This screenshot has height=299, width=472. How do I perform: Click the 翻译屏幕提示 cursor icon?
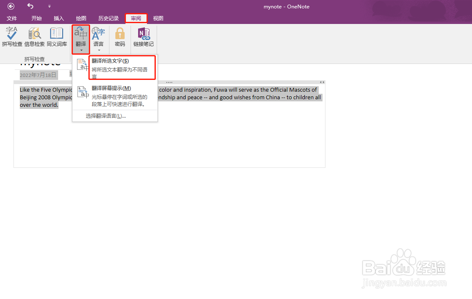pos(83,92)
